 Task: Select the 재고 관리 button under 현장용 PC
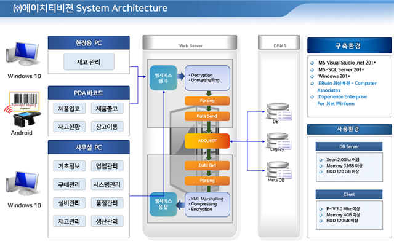[x=89, y=61]
